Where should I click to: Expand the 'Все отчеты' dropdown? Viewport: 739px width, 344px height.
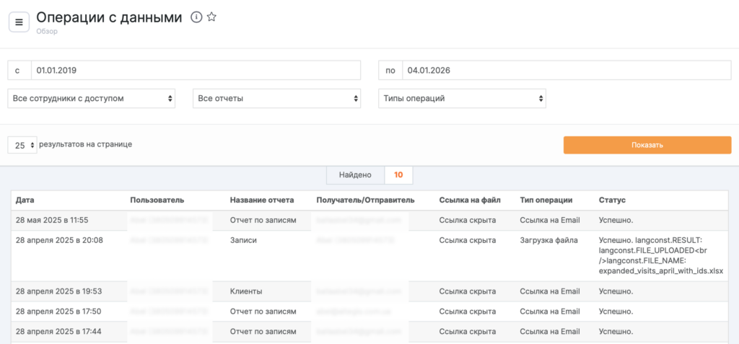(276, 98)
